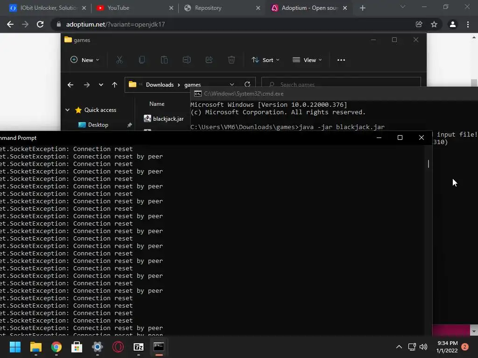Open Microsoft Store from taskbar
478x358 pixels.
pyautogui.click(x=77, y=347)
